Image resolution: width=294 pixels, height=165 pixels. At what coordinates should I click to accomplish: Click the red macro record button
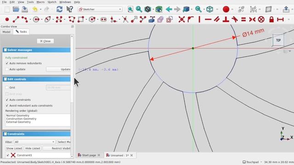click(226, 9)
